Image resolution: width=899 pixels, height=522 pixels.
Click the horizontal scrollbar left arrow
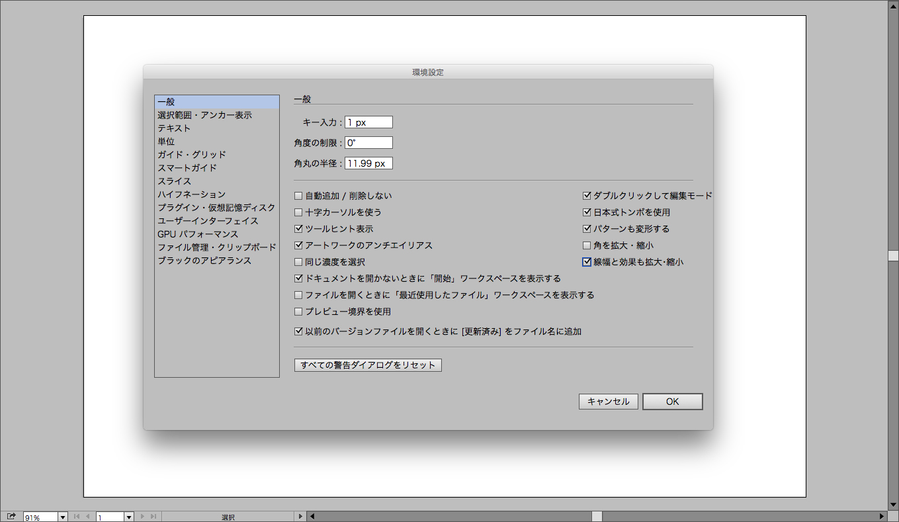[312, 517]
